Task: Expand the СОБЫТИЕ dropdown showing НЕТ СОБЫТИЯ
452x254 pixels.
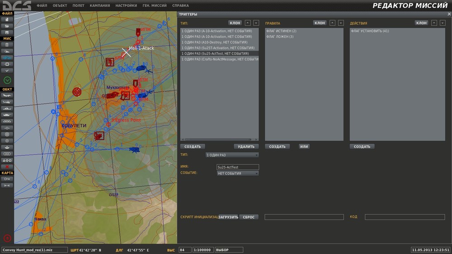Action: click(238, 173)
